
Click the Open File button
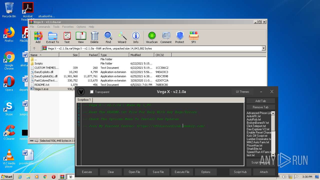[134, 172]
